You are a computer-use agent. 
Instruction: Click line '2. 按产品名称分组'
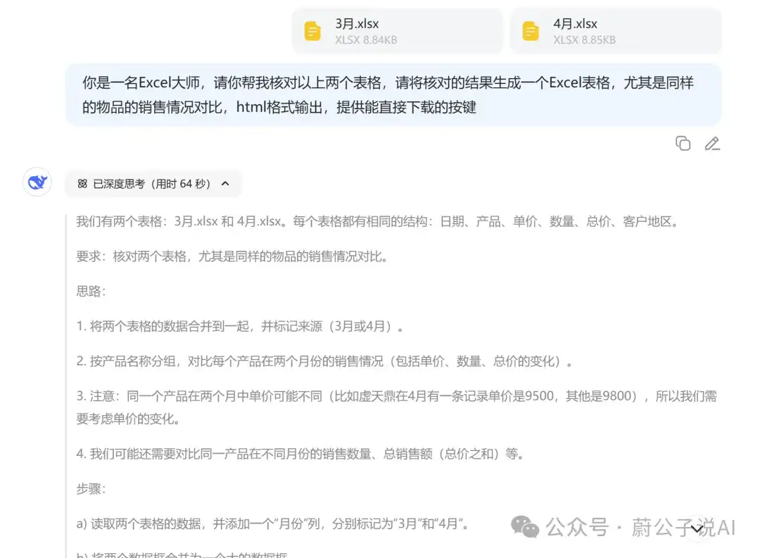(324, 361)
